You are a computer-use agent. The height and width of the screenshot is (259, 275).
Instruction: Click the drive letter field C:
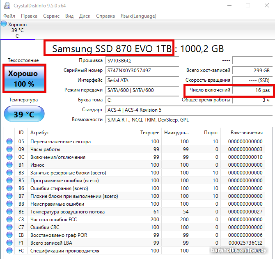(142, 100)
